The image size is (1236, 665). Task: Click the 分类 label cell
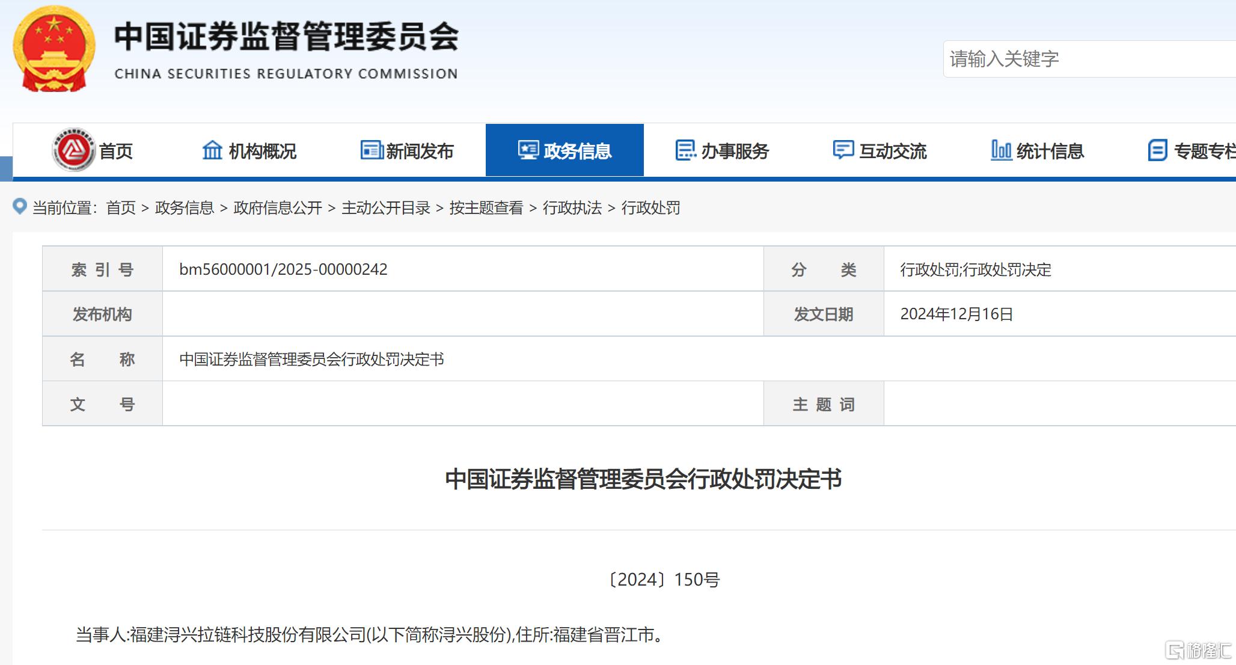click(824, 269)
